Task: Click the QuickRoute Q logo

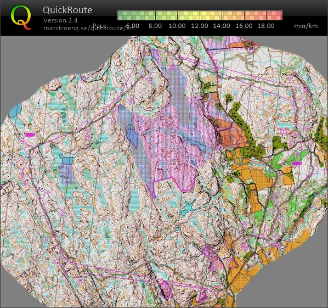Action: (21, 18)
